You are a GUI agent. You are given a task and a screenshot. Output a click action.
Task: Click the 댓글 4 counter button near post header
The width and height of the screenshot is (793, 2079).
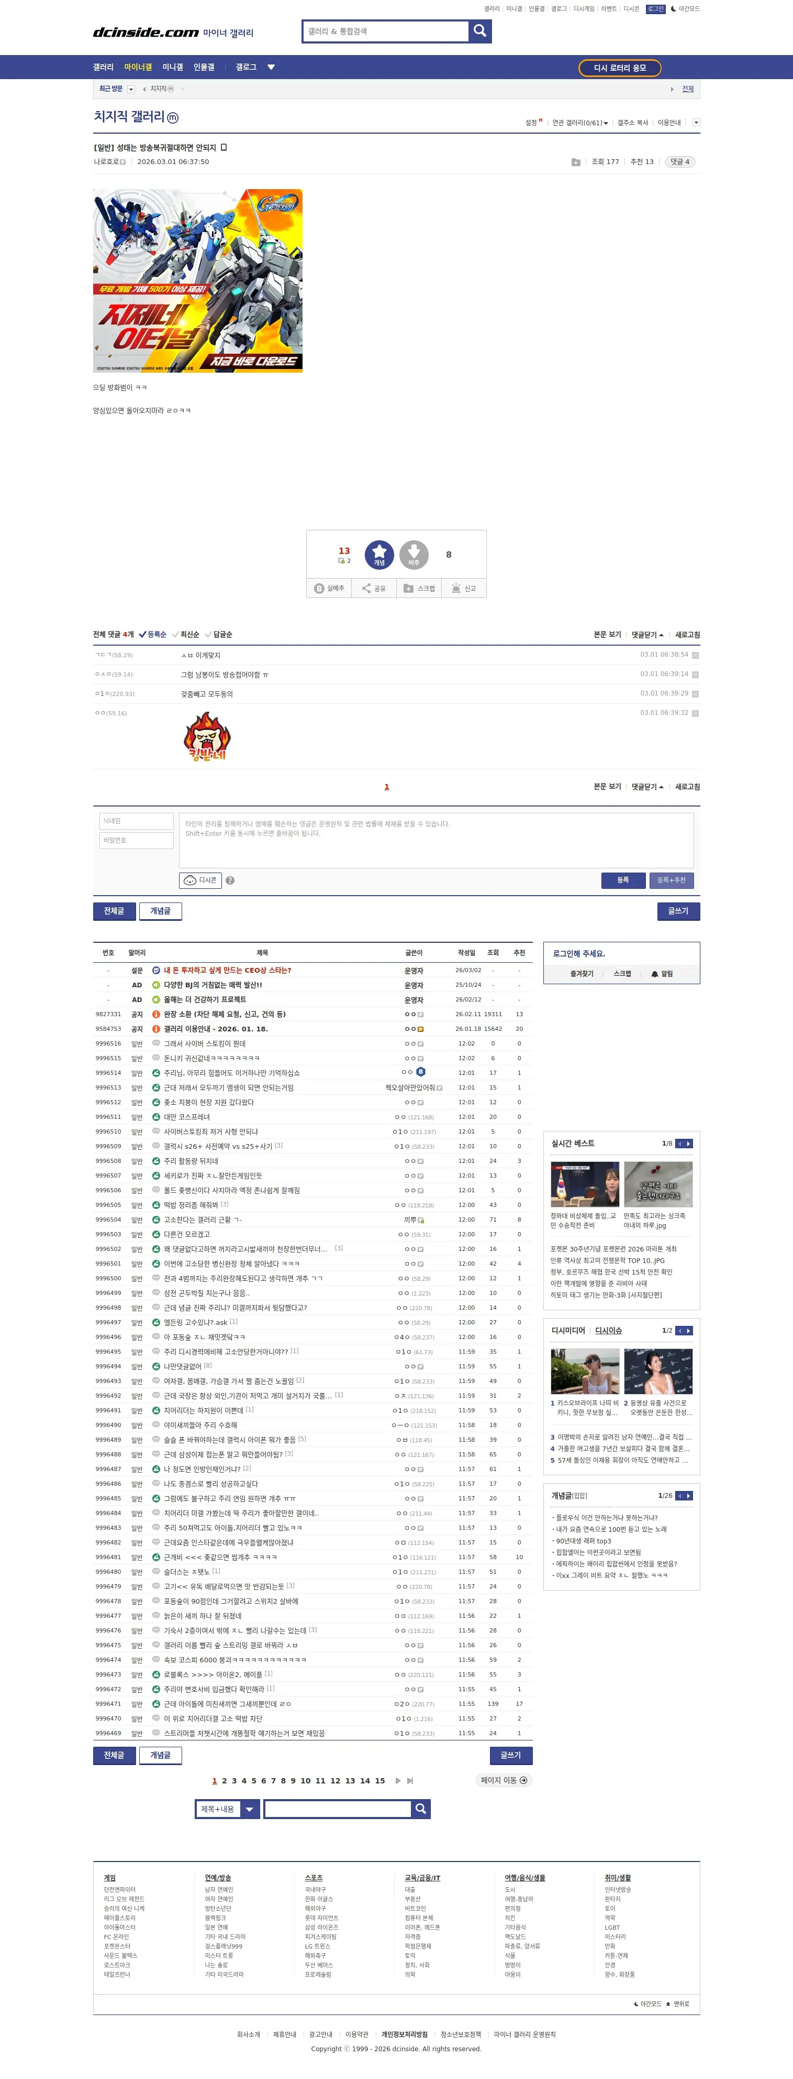(679, 162)
